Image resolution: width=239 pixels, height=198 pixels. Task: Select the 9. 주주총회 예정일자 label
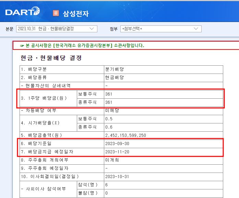coord(45,168)
